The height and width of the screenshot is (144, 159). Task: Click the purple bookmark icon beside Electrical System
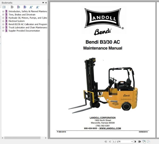6,21
